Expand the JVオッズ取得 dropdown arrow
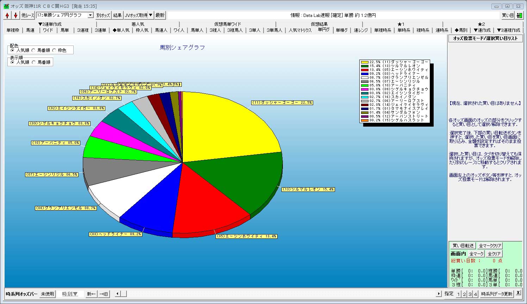 (150, 15)
